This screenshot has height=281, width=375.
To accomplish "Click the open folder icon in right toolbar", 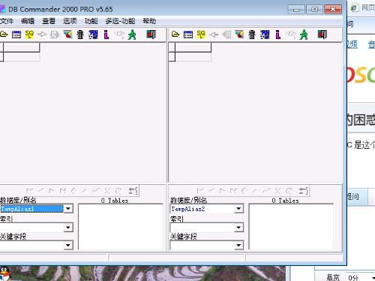I will (175, 35).
